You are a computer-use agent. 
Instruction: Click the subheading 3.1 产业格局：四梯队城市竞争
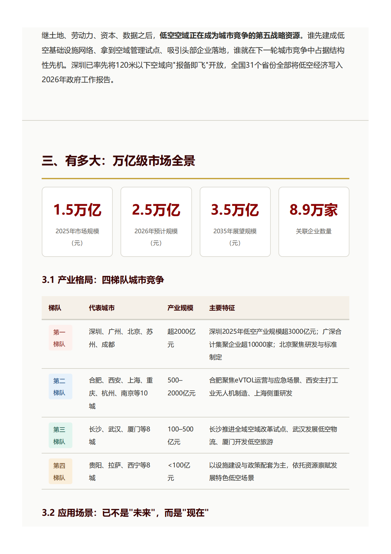point(103,280)
